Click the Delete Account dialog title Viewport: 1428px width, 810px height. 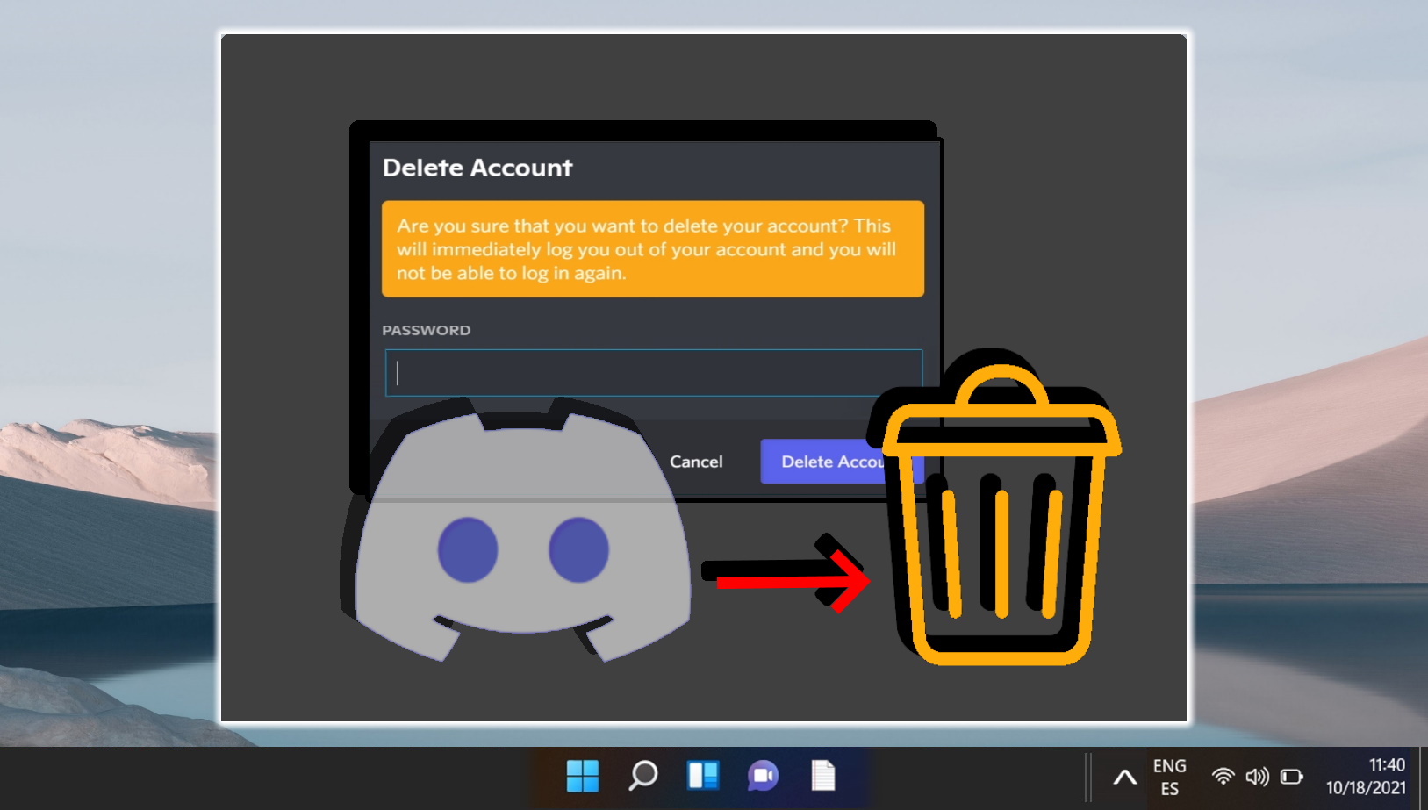477,168
